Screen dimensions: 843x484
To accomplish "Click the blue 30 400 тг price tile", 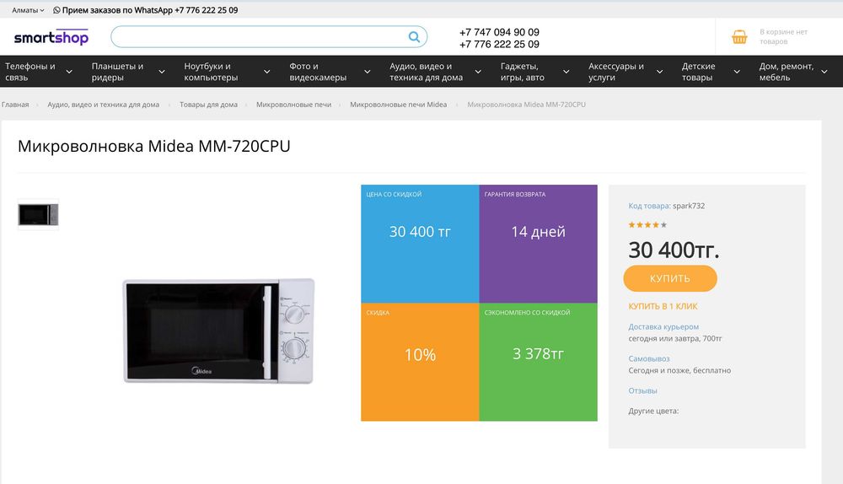I will click(x=420, y=244).
